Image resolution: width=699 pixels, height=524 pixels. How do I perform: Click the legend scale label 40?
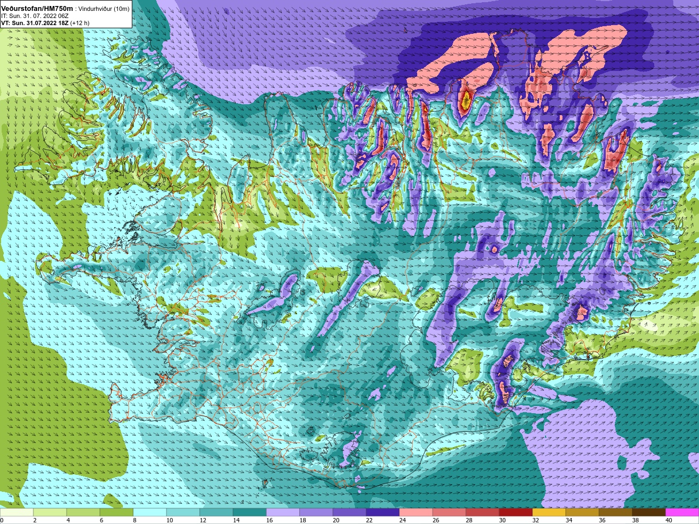point(670,520)
